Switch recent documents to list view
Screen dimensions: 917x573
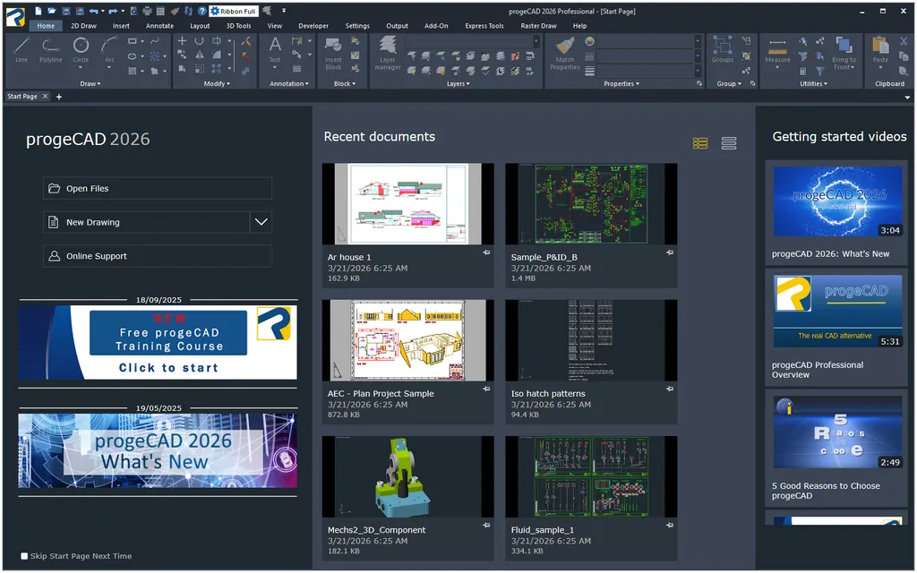click(729, 143)
